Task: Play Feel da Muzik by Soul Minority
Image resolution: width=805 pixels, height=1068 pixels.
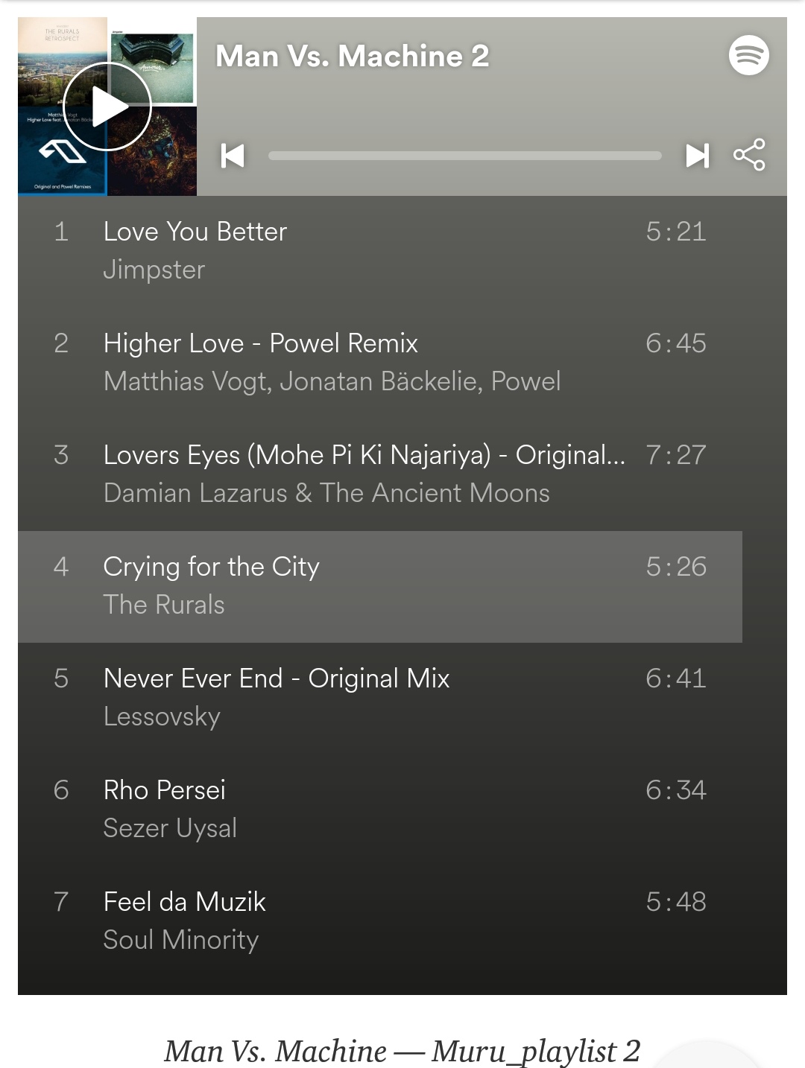Action: tap(380, 921)
